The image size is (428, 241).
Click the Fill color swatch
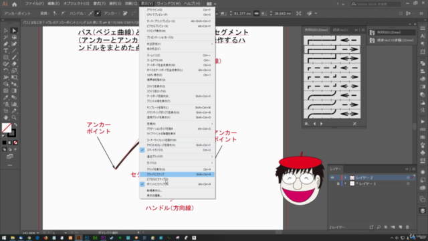7,128
